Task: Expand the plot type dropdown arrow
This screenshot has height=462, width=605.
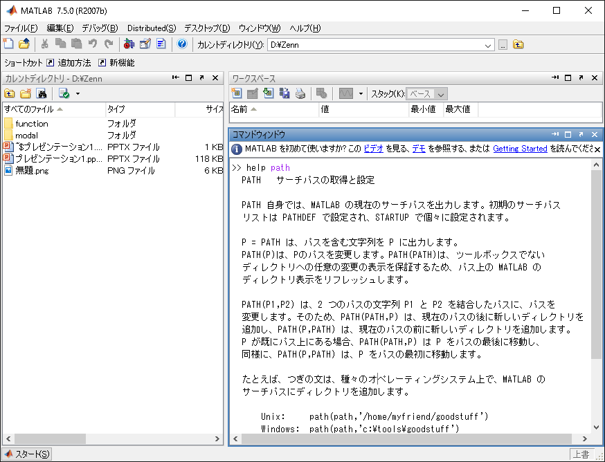Action: pyautogui.click(x=361, y=93)
